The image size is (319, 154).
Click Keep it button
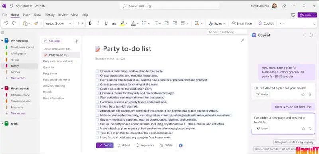(105, 146)
